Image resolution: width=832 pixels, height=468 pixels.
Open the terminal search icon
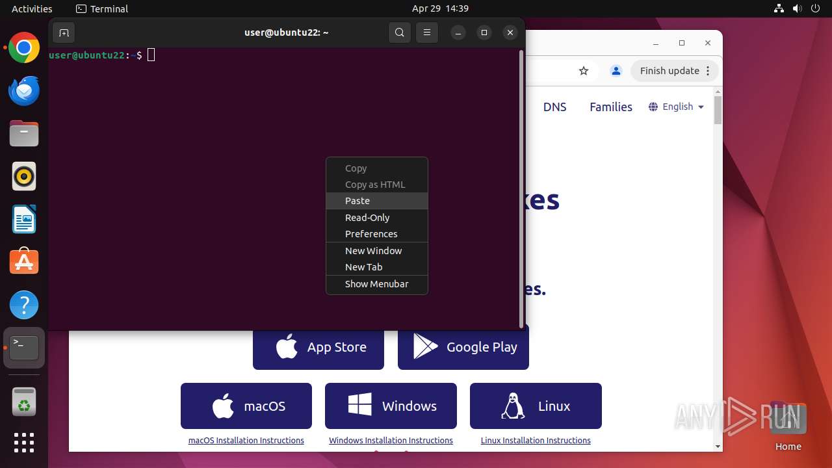[x=400, y=32]
